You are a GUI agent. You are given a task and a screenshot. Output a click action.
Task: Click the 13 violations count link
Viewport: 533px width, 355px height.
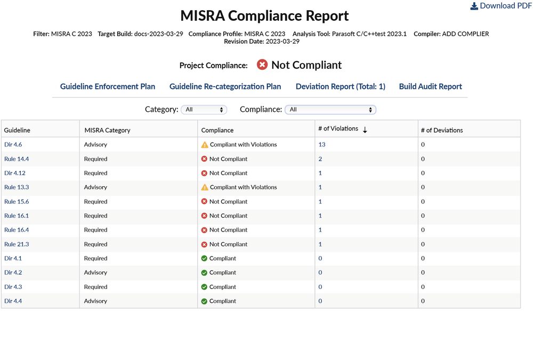point(322,145)
